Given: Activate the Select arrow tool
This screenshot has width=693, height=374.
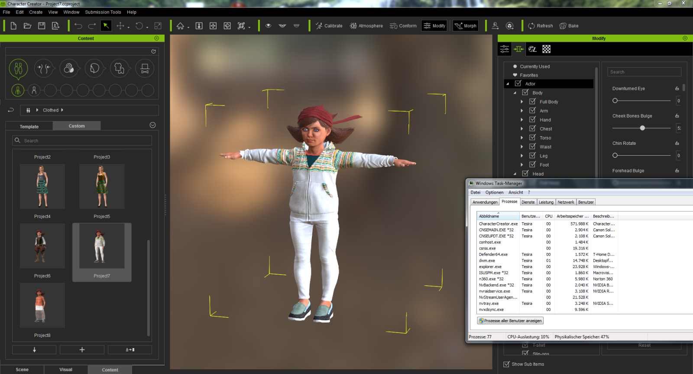Looking at the screenshot, I should click(x=106, y=26).
